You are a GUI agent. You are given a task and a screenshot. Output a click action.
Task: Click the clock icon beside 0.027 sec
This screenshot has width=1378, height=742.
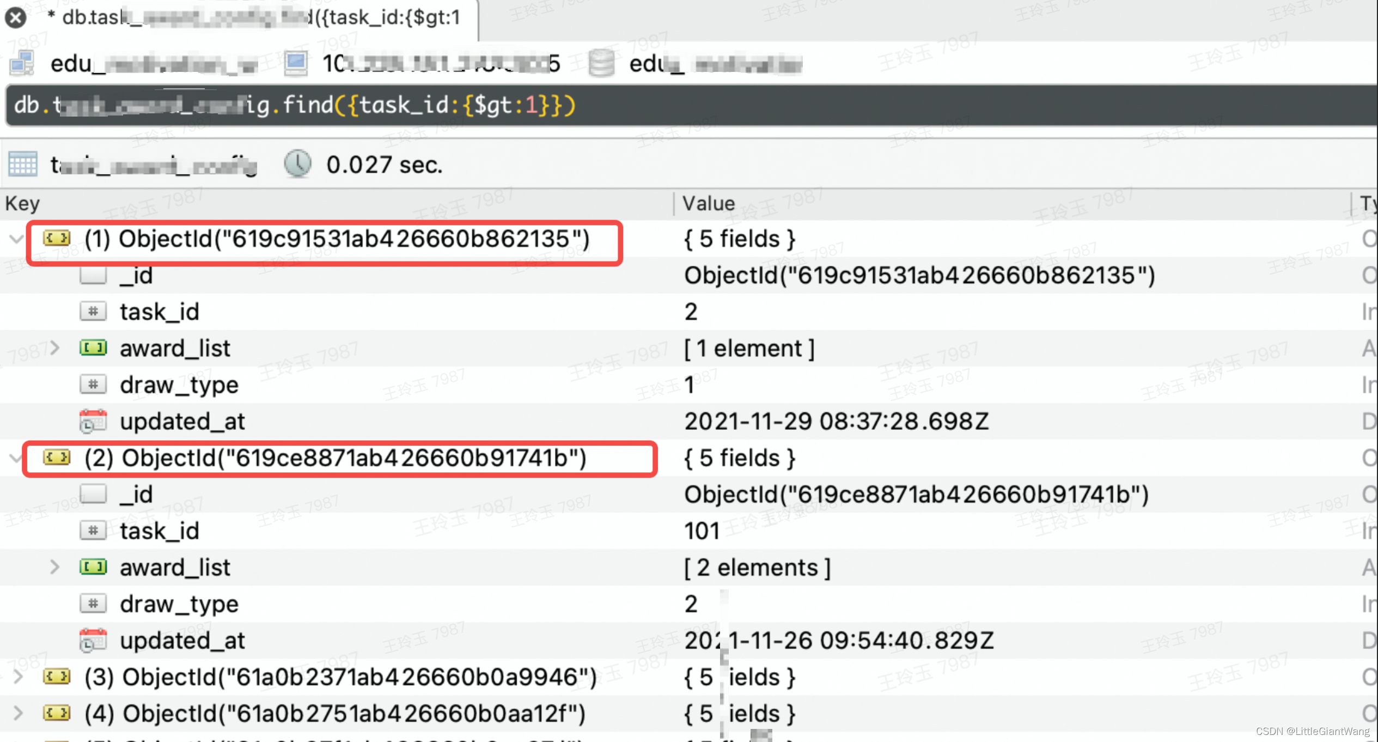(297, 164)
